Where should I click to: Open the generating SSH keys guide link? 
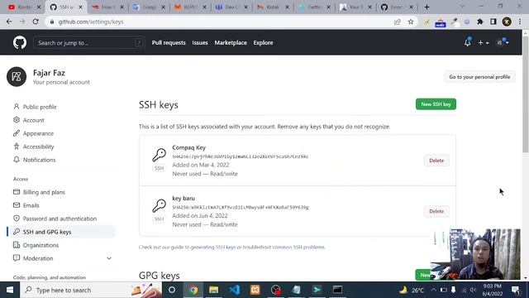click(x=213, y=248)
